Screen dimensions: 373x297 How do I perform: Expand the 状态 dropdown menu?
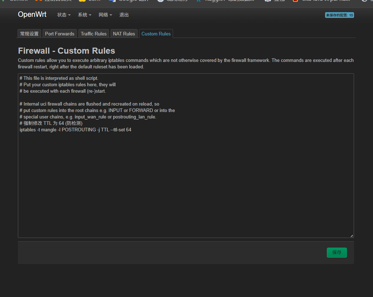click(x=64, y=15)
